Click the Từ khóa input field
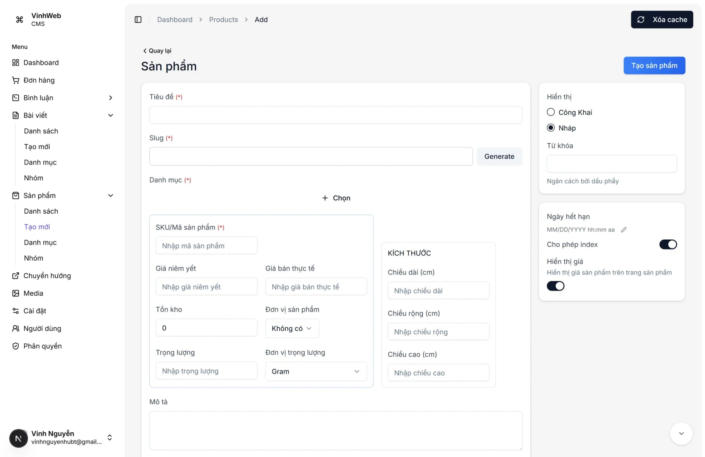Image resolution: width=705 pixels, height=457 pixels. pos(611,164)
